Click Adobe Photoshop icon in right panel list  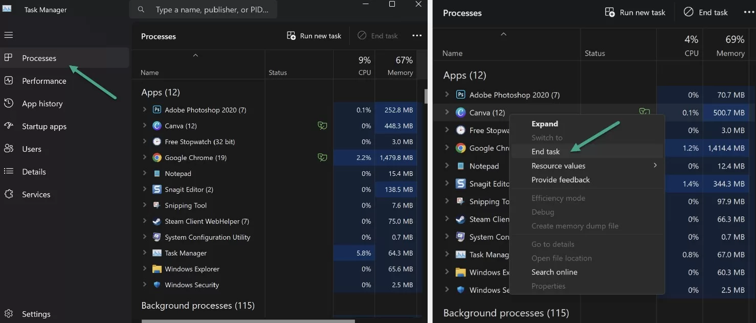(x=461, y=95)
